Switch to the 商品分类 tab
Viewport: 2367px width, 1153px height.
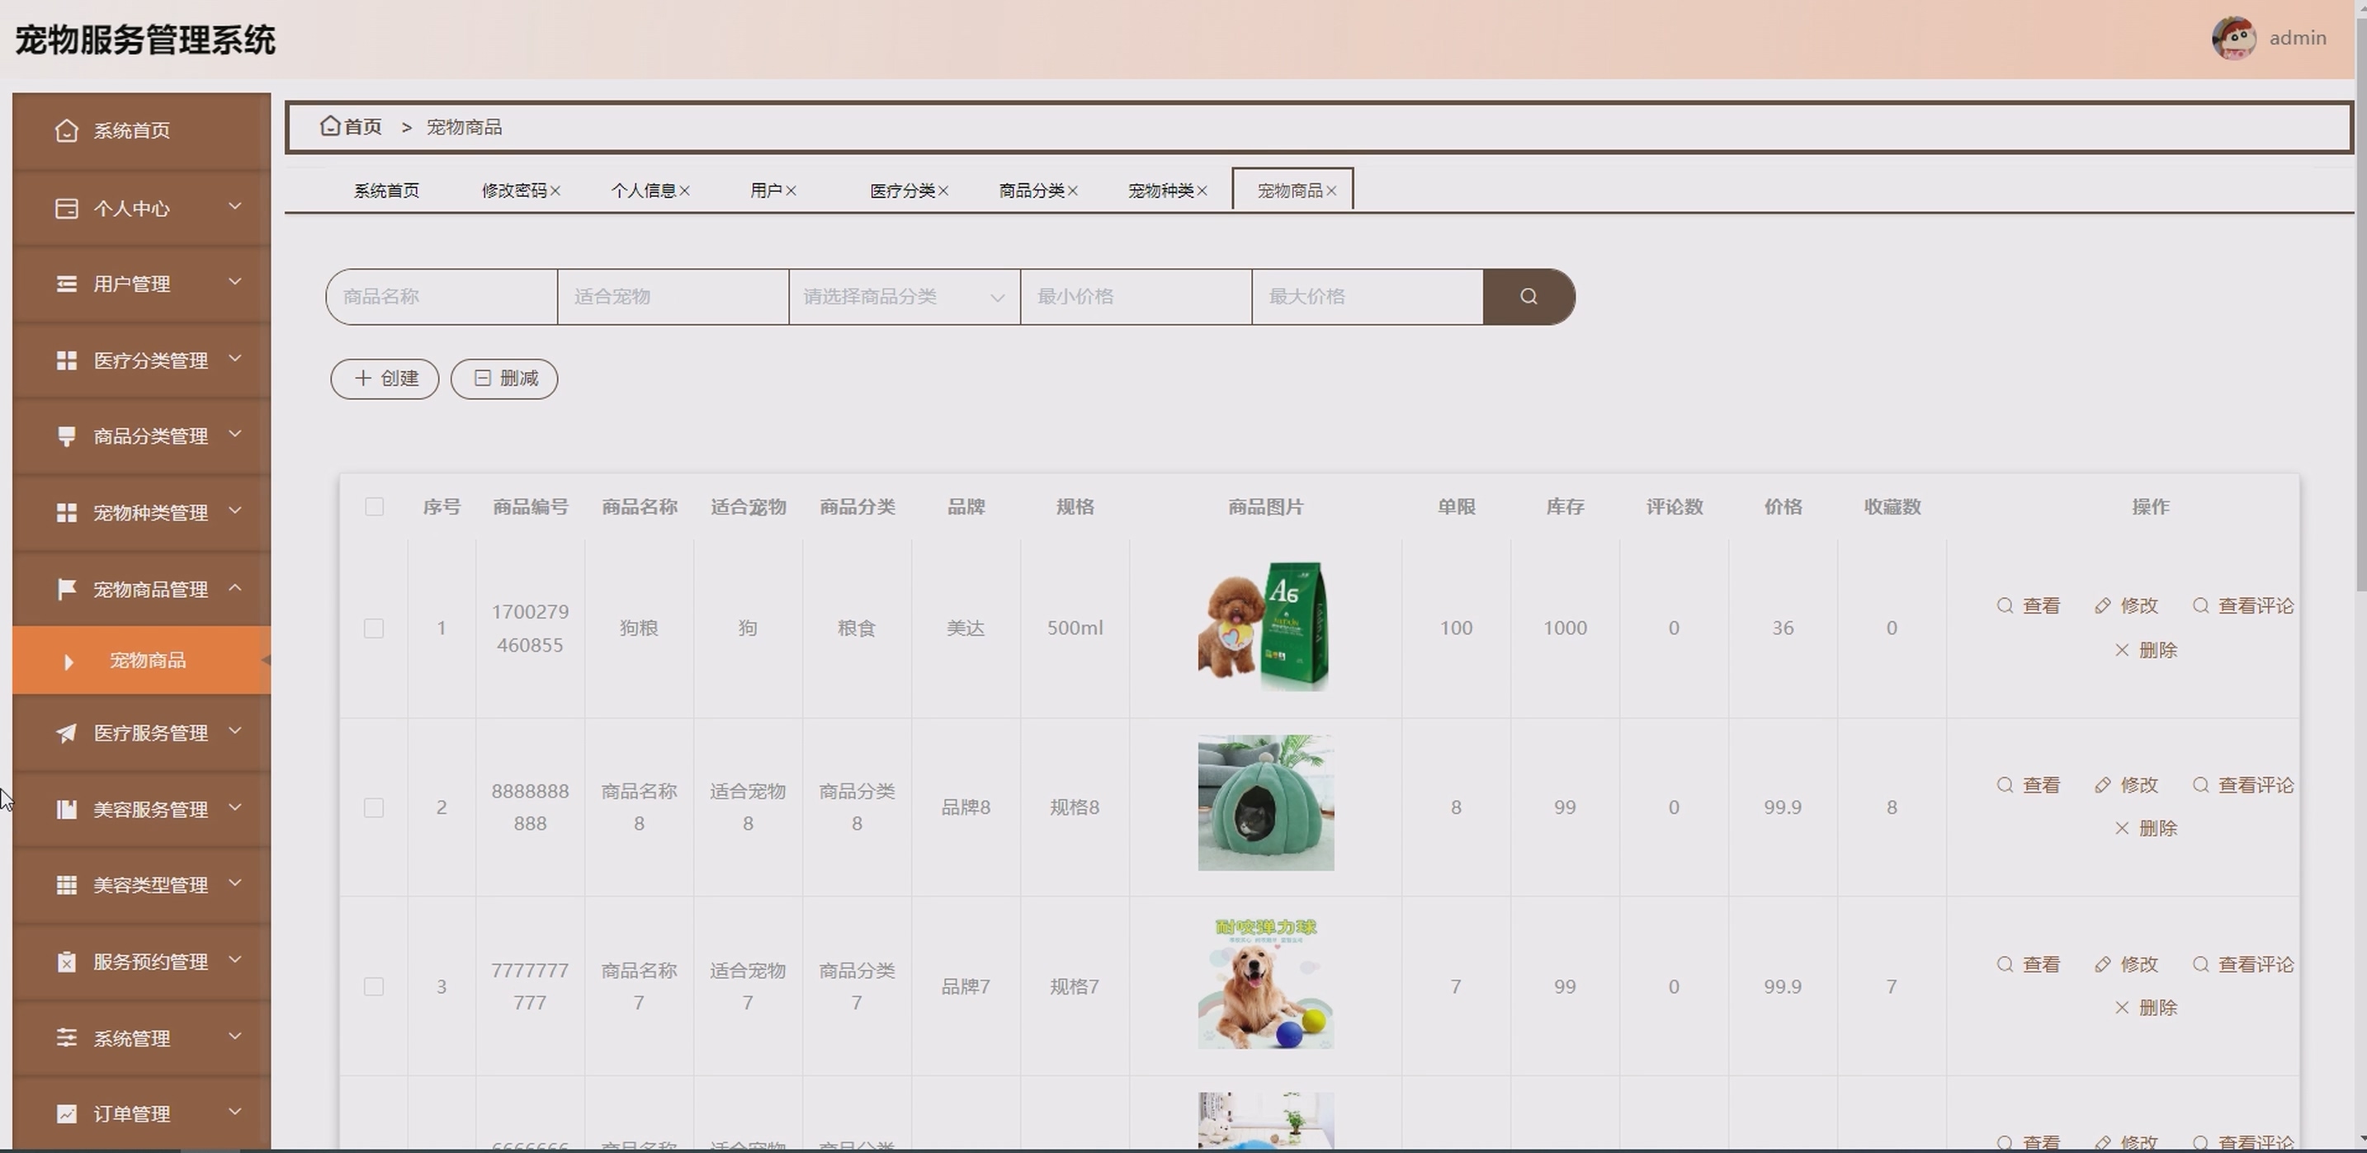1032,190
